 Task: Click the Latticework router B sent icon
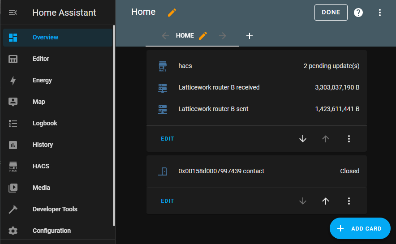click(x=163, y=110)
